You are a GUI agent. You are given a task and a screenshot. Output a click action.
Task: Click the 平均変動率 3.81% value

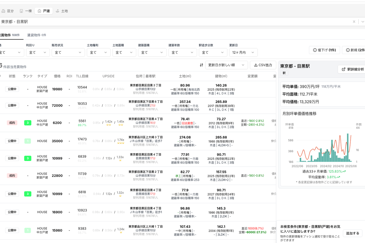pos(333,177)
